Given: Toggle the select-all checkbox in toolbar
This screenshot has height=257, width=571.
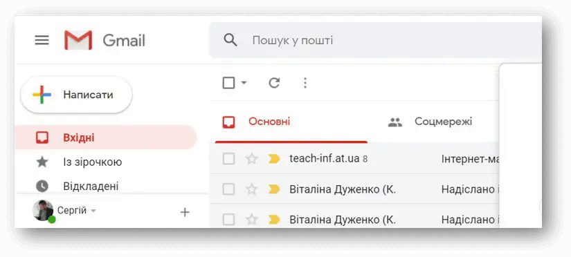Looking at the screenshot, I should tap(228, 83).
